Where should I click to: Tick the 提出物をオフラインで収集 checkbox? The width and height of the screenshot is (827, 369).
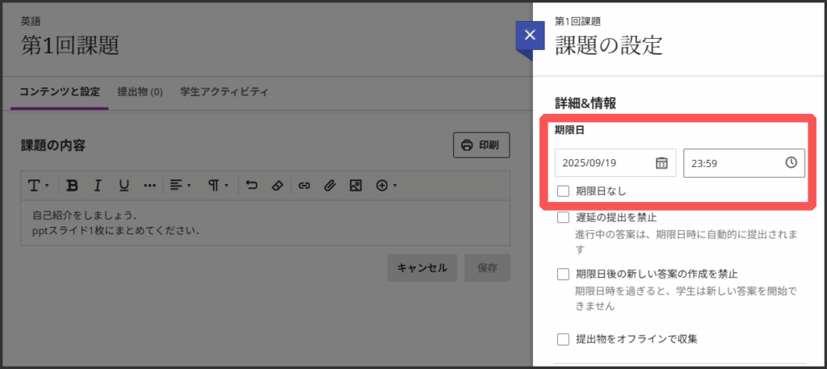click(x=564, y=338)
